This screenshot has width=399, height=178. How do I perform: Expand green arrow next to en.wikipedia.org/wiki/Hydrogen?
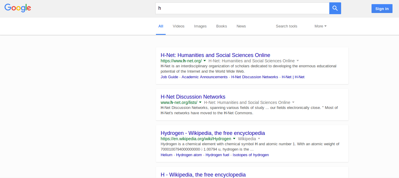pos(234,138)
